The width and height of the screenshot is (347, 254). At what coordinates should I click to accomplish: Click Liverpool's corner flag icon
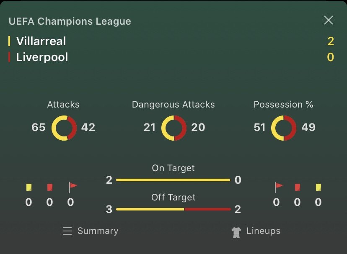point(279,187)
